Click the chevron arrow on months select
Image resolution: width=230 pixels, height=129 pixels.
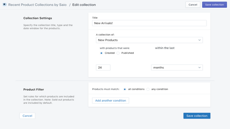199,68
